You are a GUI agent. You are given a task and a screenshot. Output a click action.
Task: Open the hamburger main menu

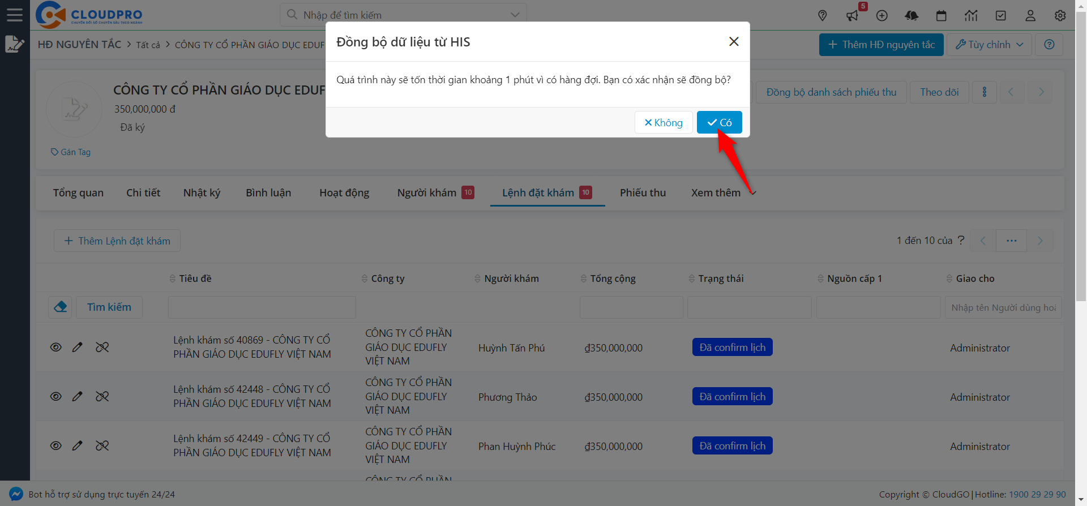click(x=15, y=15)
